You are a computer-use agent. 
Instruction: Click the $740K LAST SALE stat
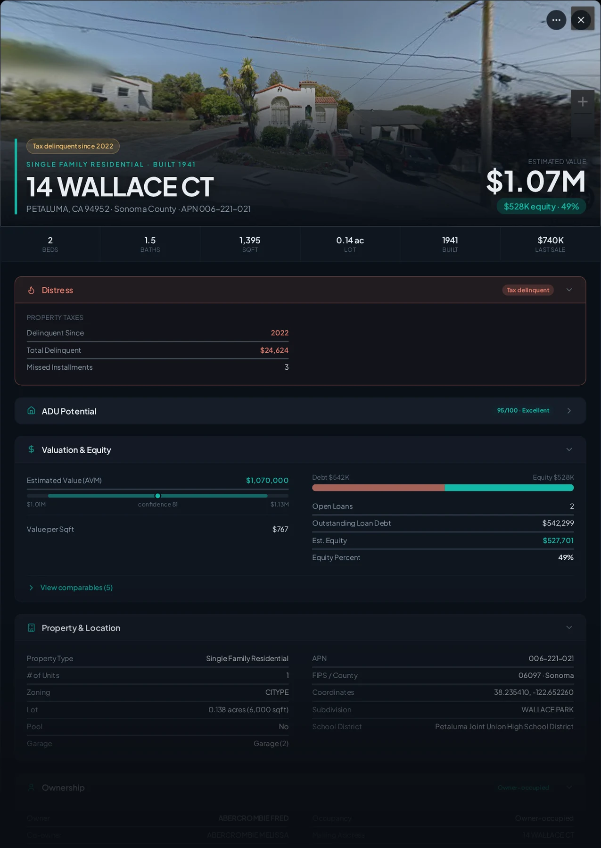coord(550,244)
